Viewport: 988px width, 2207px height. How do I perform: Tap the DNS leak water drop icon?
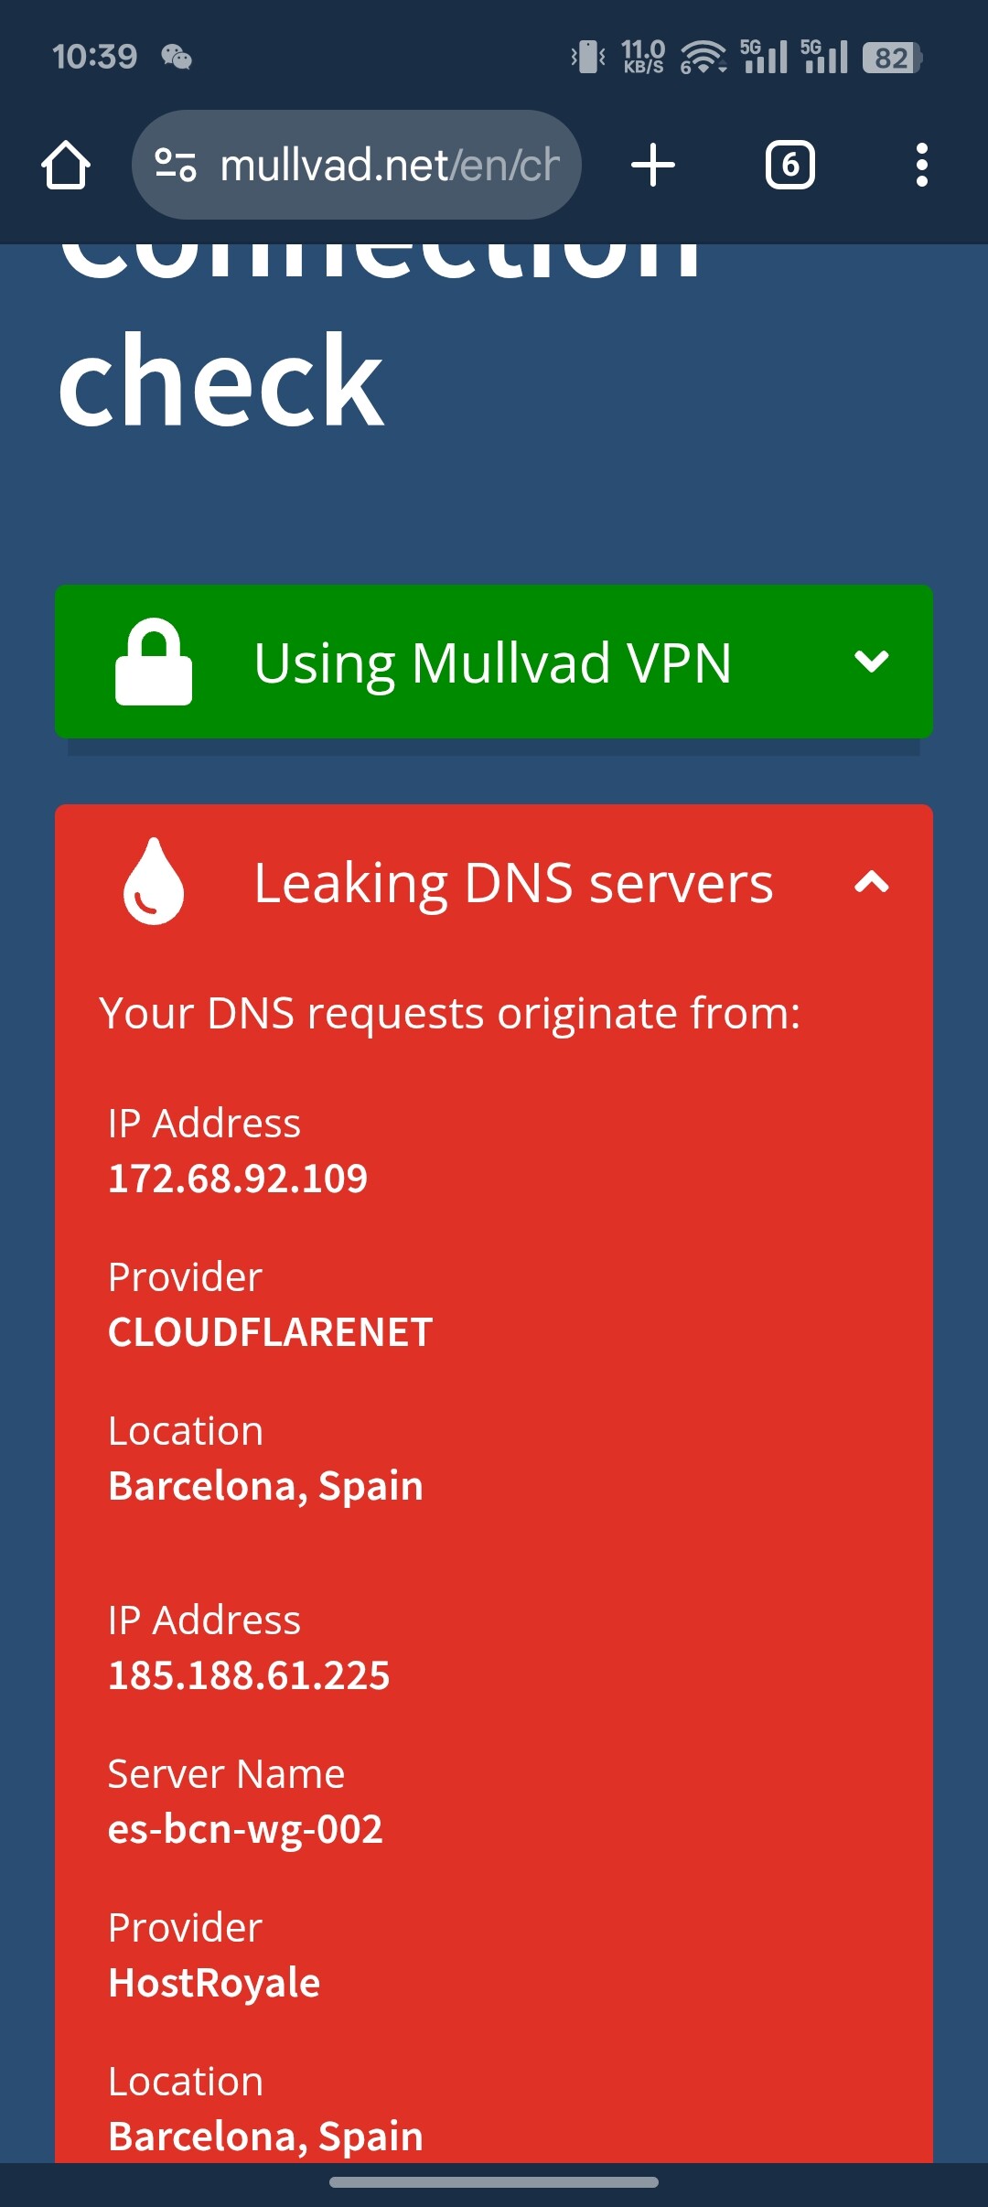(x=154, y=881)
